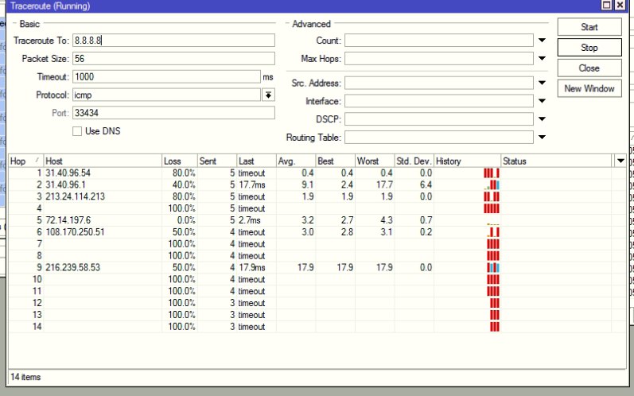The image size is (634, 396).
Task: Sort by the Loss column header
Action: pos(180,161)
